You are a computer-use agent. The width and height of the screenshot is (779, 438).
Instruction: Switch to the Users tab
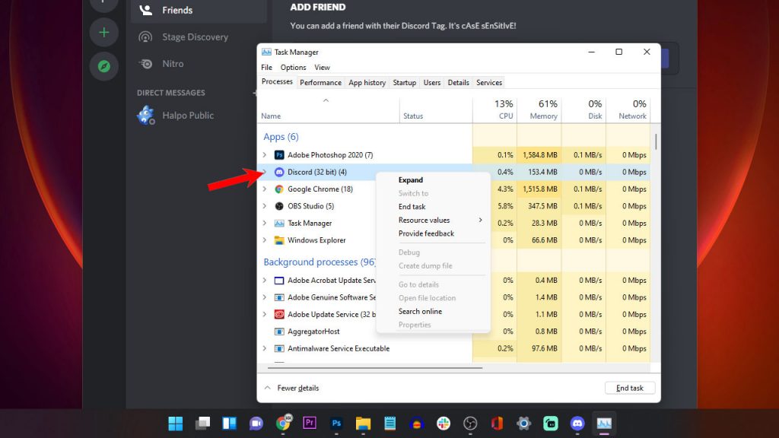(432, 82)
